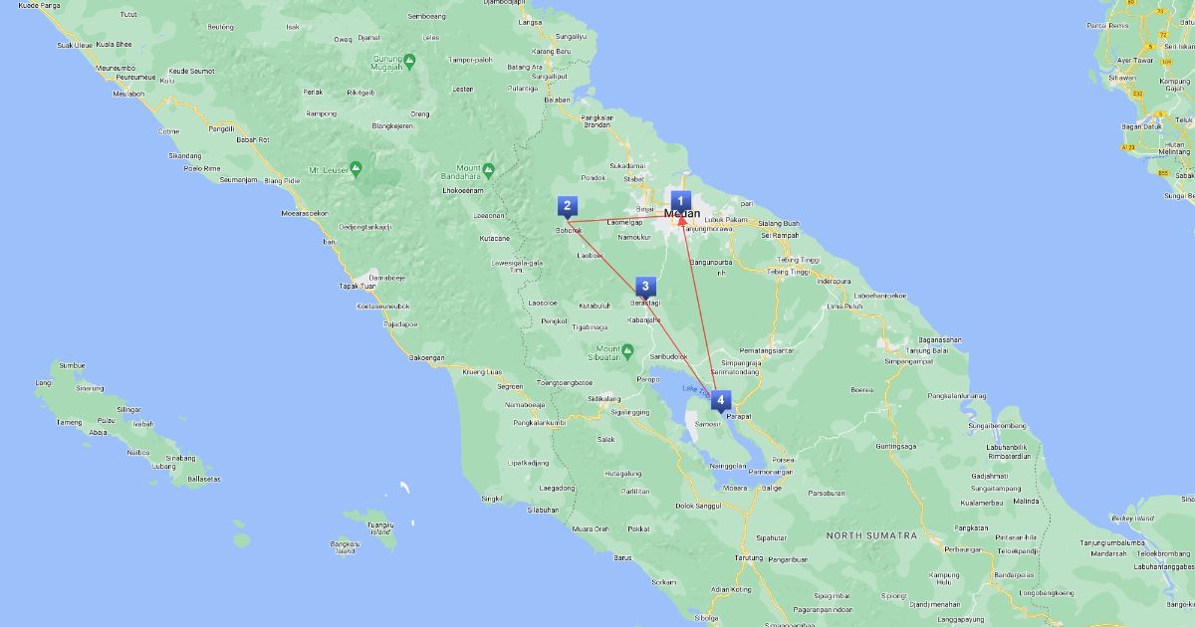1195x627 pixels.
Task: Open marker 3 at Berastagi
Action: coord(645,288)
